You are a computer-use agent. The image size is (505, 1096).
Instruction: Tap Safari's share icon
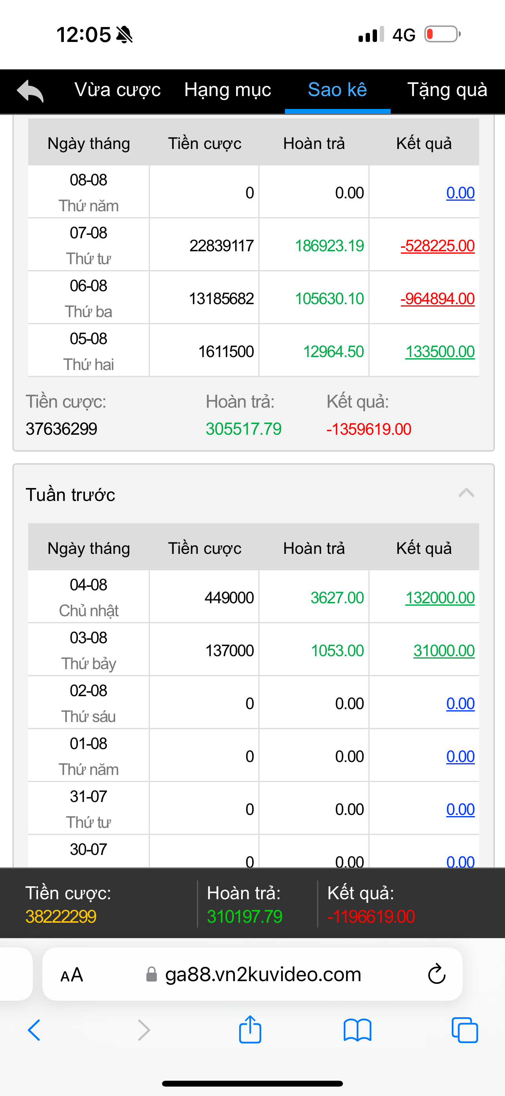250,1030
